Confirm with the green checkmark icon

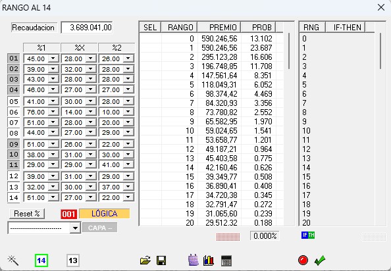point(320,260)
